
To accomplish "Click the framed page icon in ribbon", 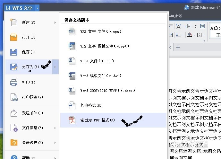I will pos(202,26).
